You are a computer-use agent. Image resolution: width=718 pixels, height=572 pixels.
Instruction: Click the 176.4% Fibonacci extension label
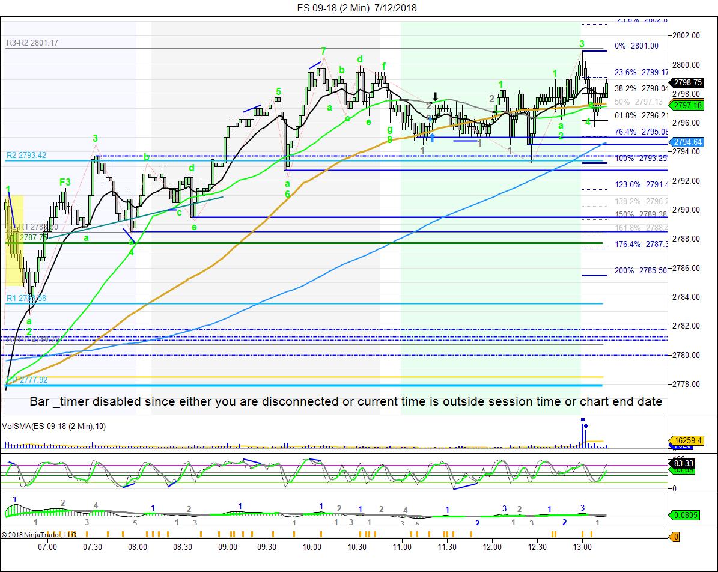(641, 245)
